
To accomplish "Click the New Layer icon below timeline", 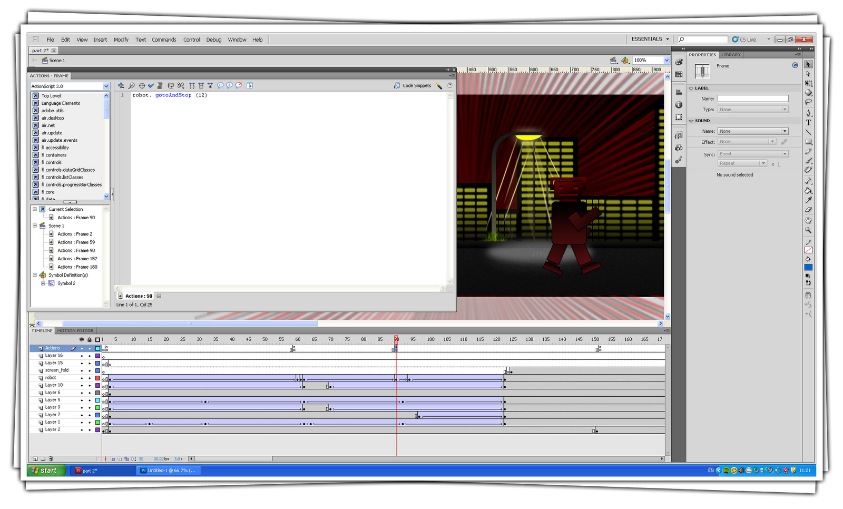I will click(x=35, y=459).
